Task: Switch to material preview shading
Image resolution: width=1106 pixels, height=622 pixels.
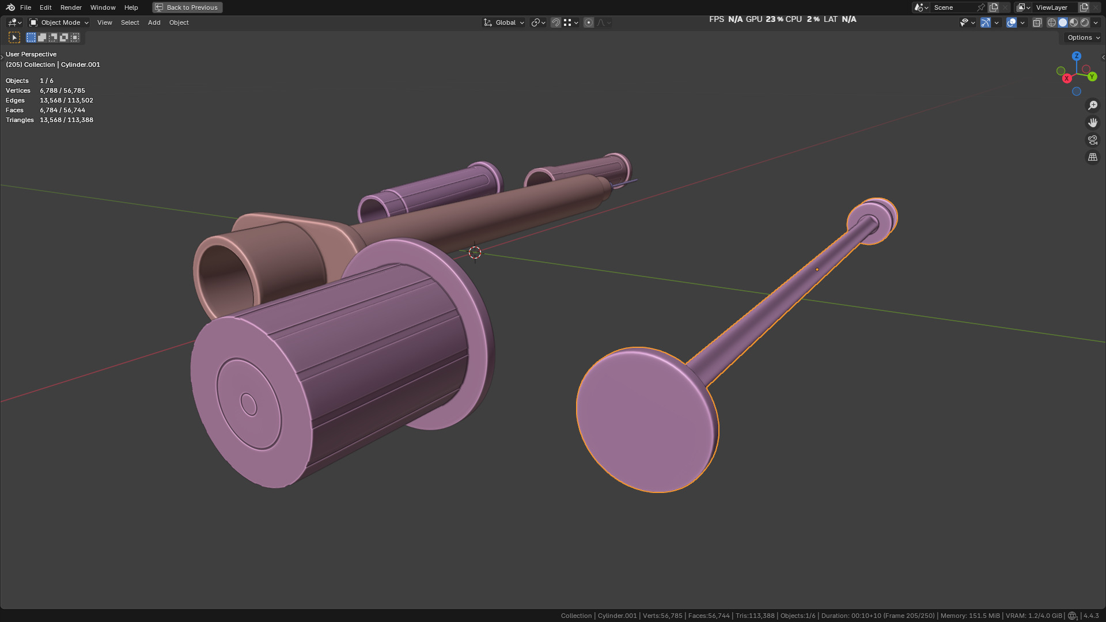Action: click(x=1074, y=22)
